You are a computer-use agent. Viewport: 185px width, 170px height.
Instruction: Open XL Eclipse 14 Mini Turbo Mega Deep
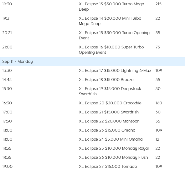[x=110, y=21]
